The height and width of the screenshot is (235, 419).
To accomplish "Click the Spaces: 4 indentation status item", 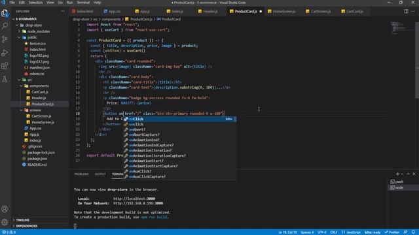I will pyautogui.click(x=307, y=232).
